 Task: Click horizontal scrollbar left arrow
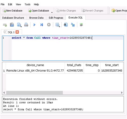(x=4, y=93)
